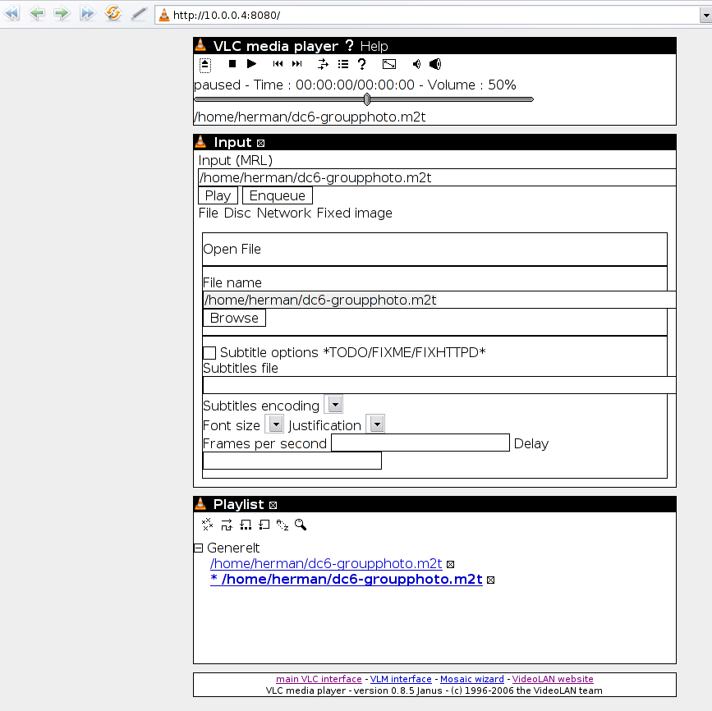Click the browser Forward arrow button
712x711 pixels.
62,13
